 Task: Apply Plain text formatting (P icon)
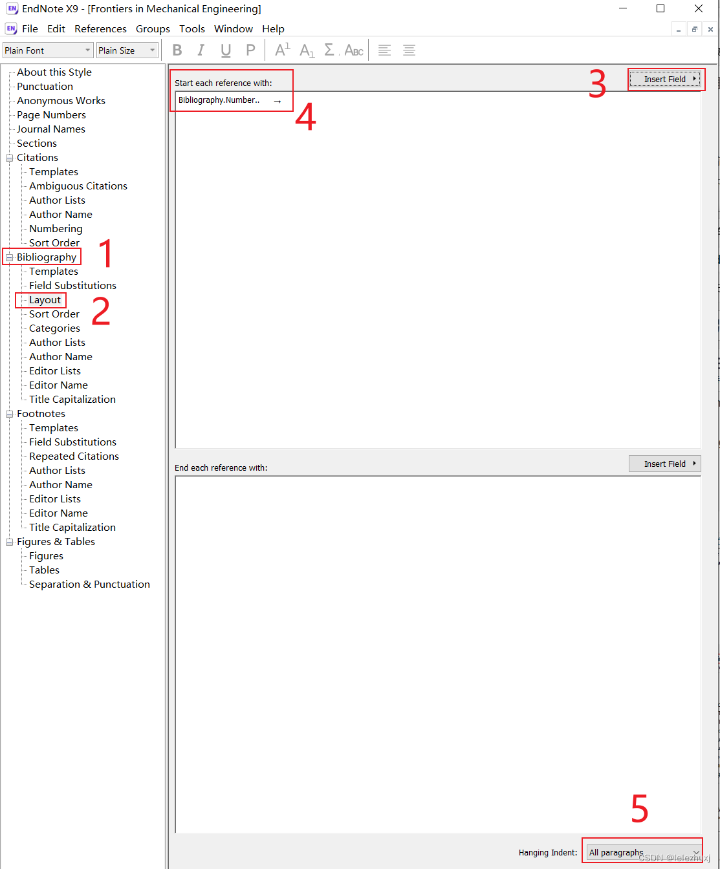tap(250, 50)
